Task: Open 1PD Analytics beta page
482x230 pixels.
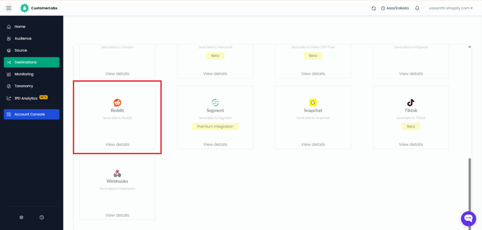Action: (x=32, y=98)
